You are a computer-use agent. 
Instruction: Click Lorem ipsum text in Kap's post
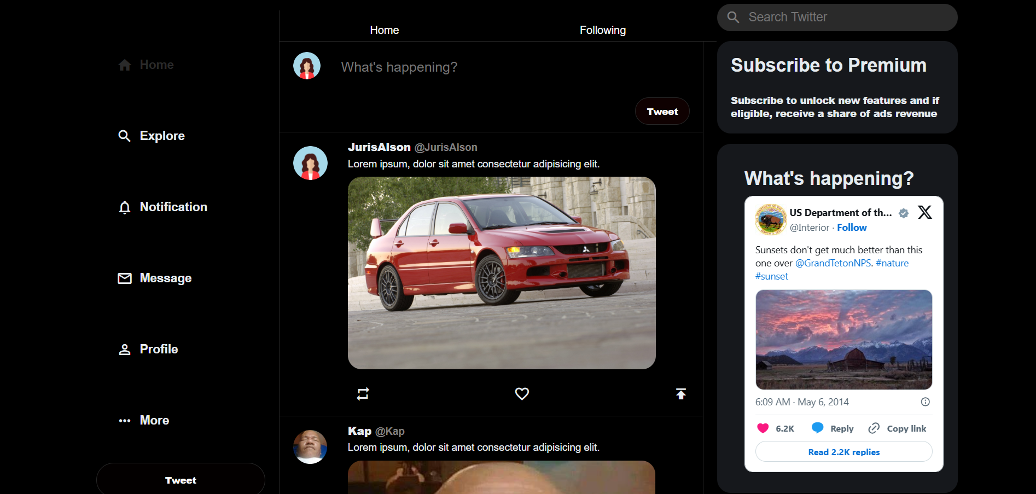(474, 447)
